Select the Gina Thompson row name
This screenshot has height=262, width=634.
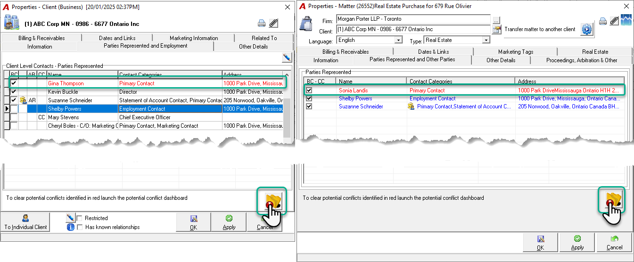[66, 83]
